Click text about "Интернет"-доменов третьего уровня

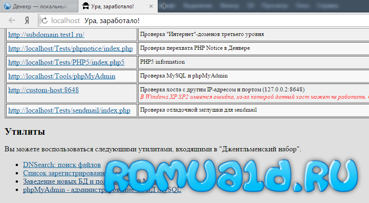(202, 34)
